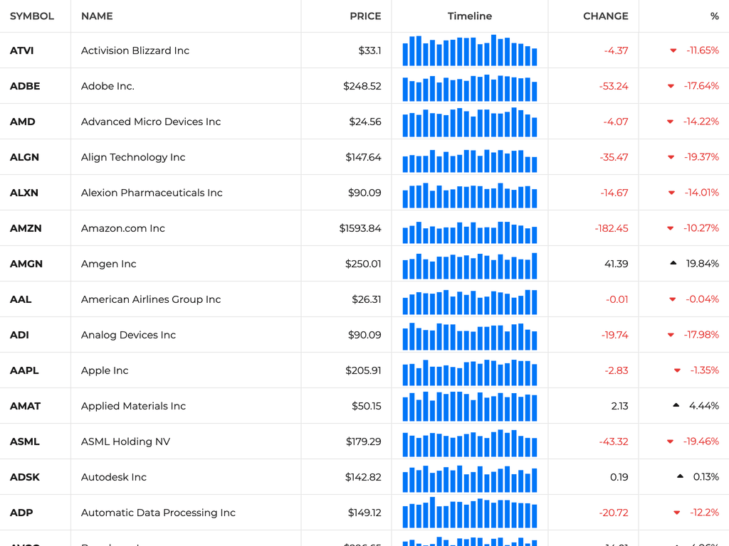This screenshot has height=546, width=729.
Task: Click the CHANGE column header
Action: click(x=605, y=16)
